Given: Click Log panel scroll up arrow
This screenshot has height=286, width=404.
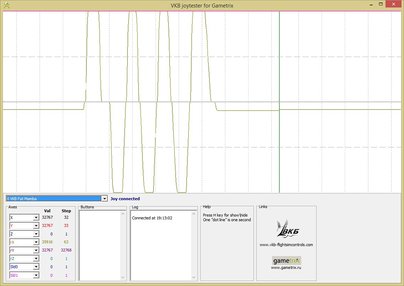Looking at the screenshot, I should click(194, 214).
